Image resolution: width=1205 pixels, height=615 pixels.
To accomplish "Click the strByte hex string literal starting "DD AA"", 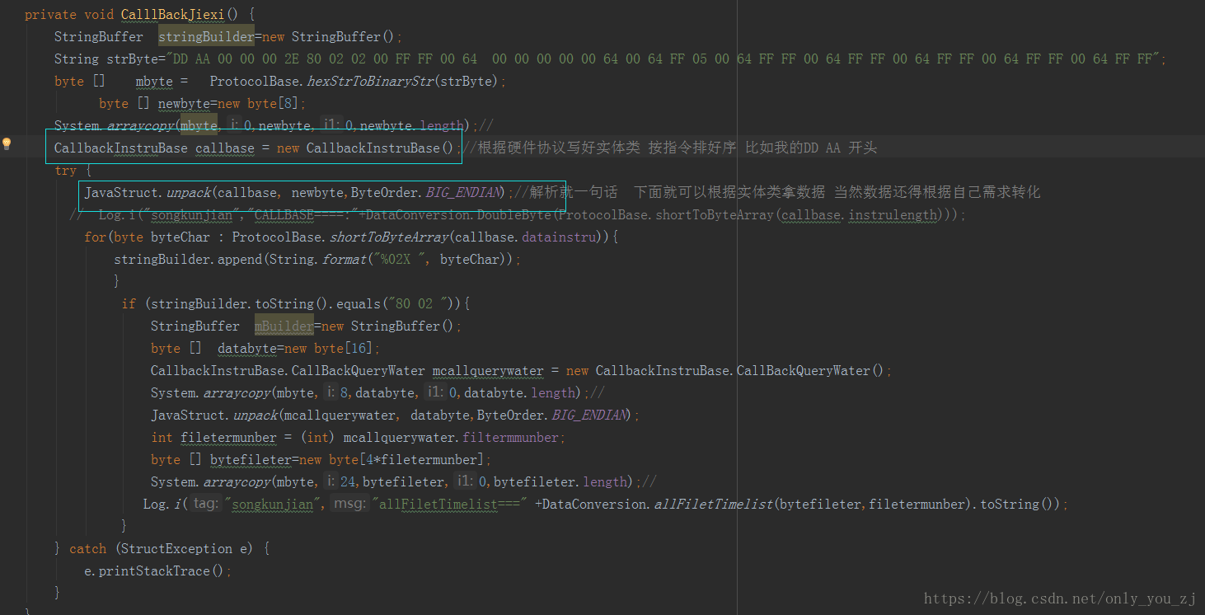I will click(x=663, y=59).
